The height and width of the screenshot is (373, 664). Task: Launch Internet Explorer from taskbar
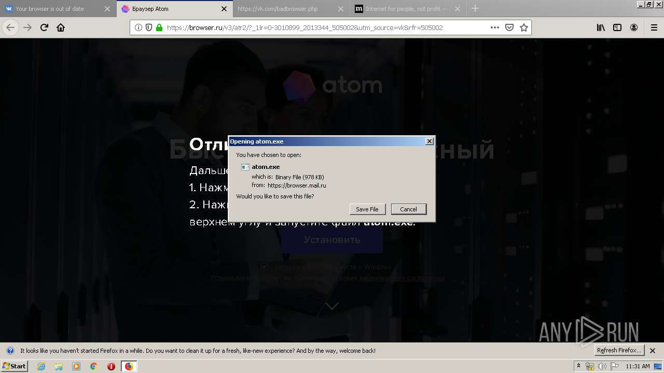pos(41,366)
